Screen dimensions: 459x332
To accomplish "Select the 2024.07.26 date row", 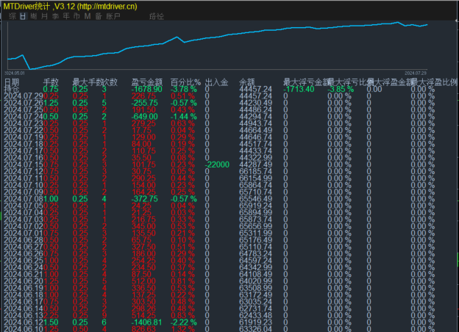I will pyautogui.click(x=24, y=103).
